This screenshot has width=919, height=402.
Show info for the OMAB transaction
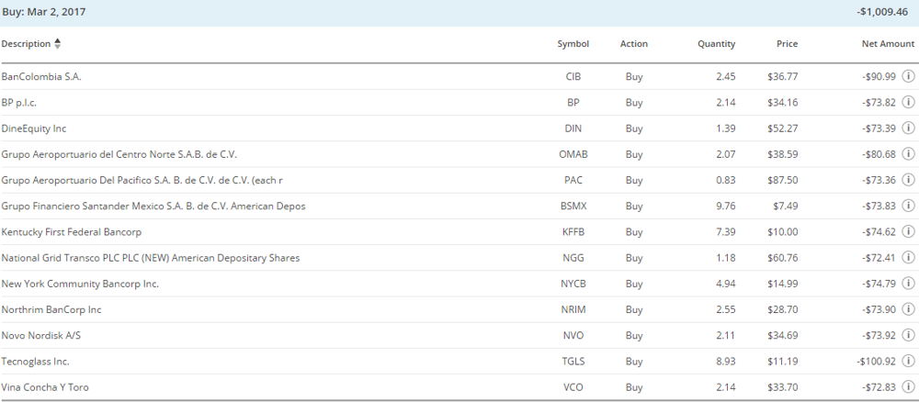pyautogui.click(x=908, y=154)
